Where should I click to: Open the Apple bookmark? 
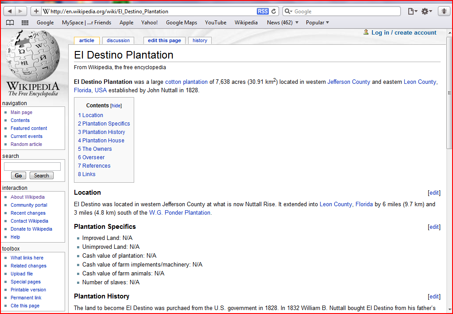[127, 23]
